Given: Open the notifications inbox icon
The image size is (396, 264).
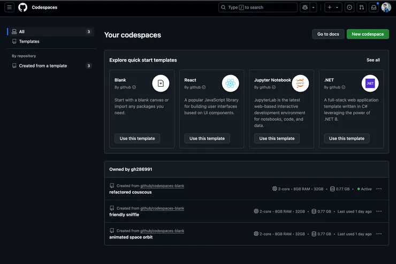Looking at the screenshot, I should click(374, 7).
